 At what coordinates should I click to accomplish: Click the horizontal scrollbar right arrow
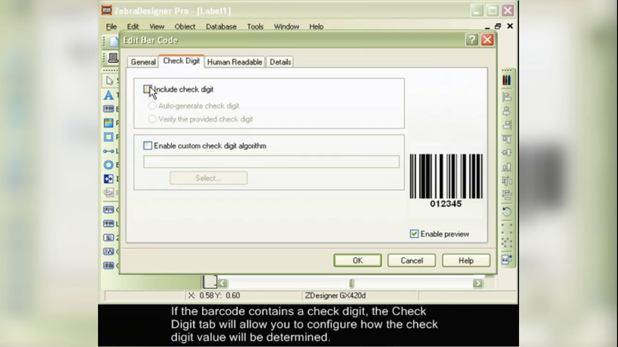point(478,283)
